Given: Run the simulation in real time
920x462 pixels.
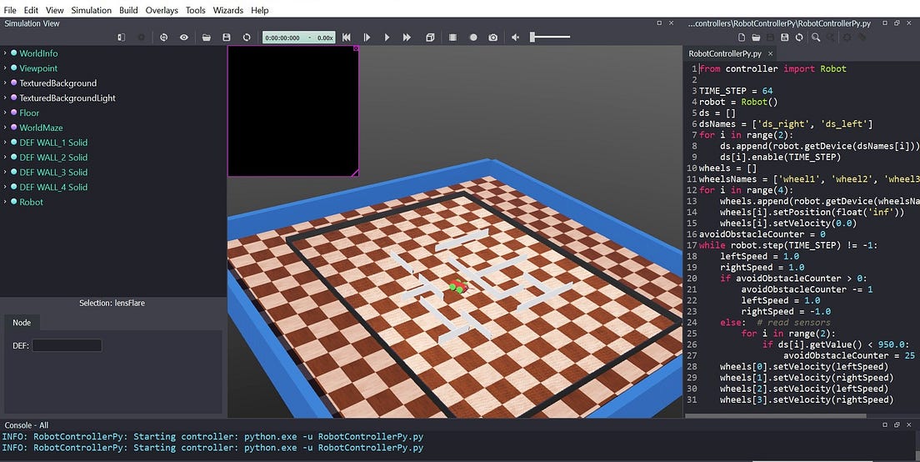Looking at the screenshot, I should (387, 37).
